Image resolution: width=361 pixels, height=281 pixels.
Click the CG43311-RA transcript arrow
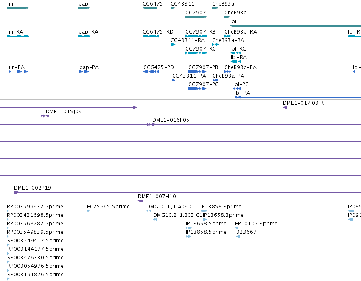pyautogui.click(x=173, y=45)
